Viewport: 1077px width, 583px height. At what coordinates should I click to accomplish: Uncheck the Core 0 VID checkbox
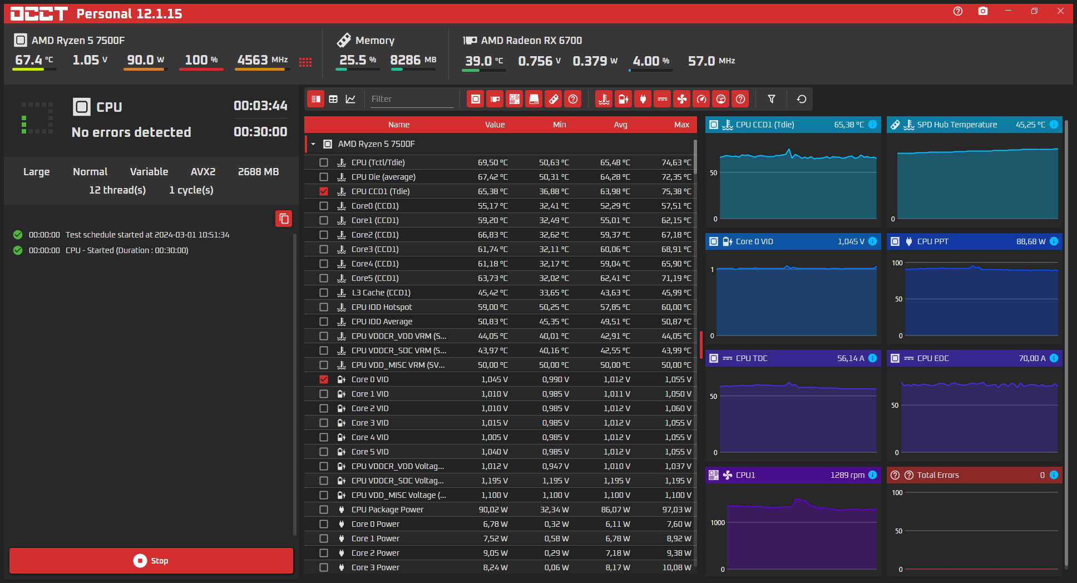324,379
